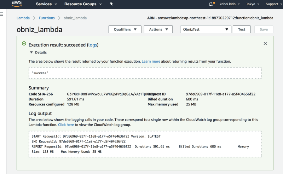Screen dimensions: 283x174
Task: Navigate to Functions breadcrumb link
Action: click(47, 18)
